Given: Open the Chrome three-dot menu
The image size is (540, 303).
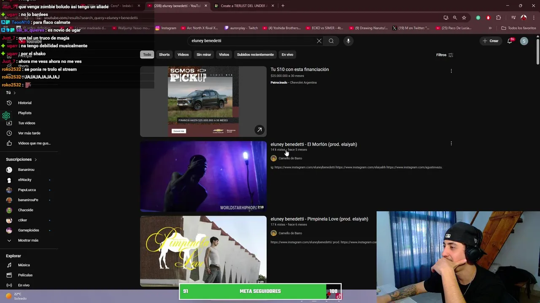Looking at the screenshot, I should [534, 18].
